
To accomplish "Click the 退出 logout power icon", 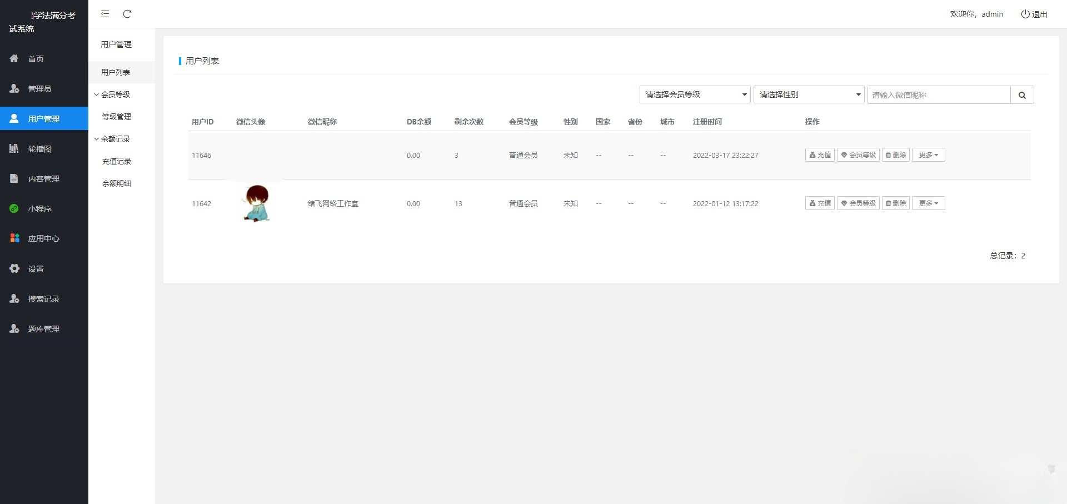I will [1024, 14].
